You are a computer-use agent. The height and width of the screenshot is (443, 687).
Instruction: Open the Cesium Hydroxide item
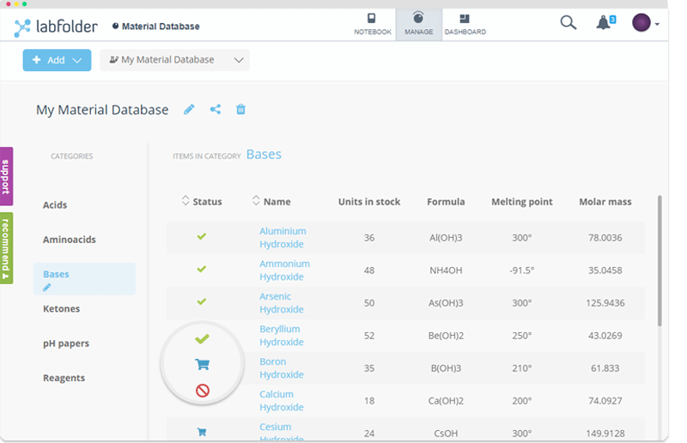coord(282,432)
